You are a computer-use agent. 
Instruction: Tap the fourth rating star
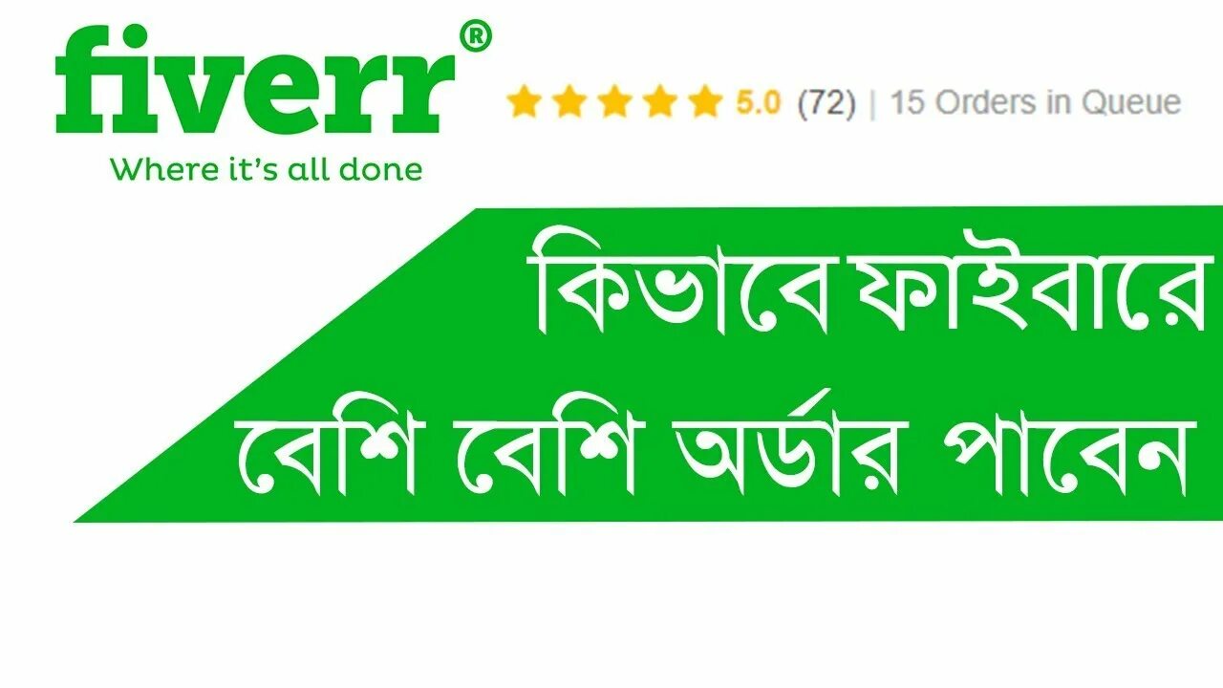pyautogui.click(x=659, y=101)
